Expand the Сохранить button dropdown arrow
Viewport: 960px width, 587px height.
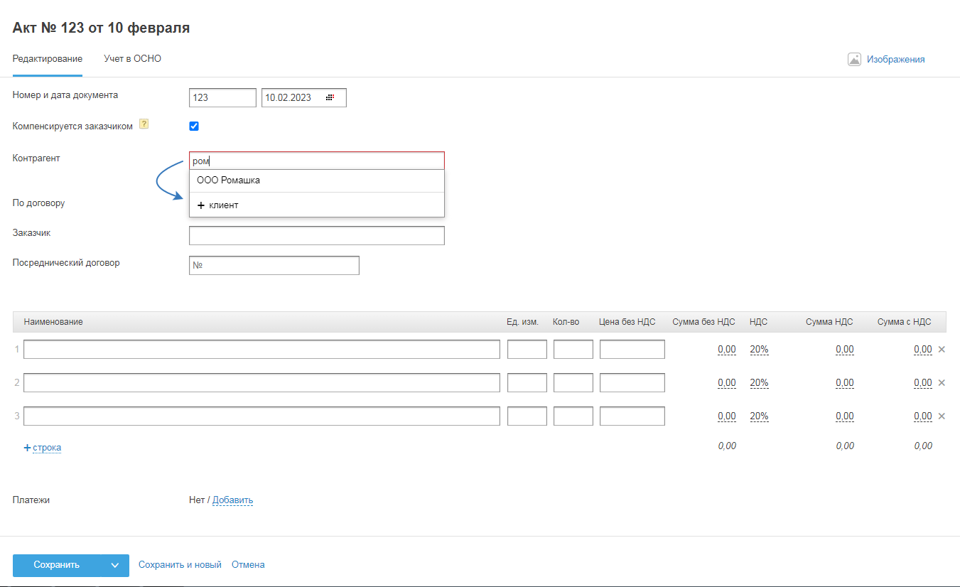point(115,566)
